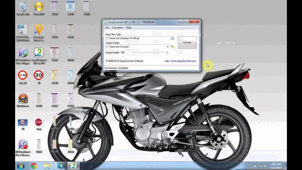
Task: Select the 62734 desktop file
Action: [x=55, y=146]
